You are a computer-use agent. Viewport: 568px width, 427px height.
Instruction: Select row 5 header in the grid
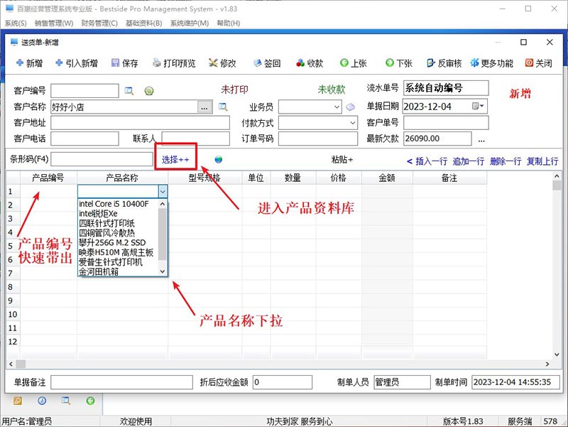(x=13, y=246)
